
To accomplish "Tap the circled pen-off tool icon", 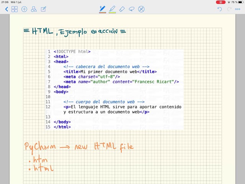I will click(x=141, y=9).
